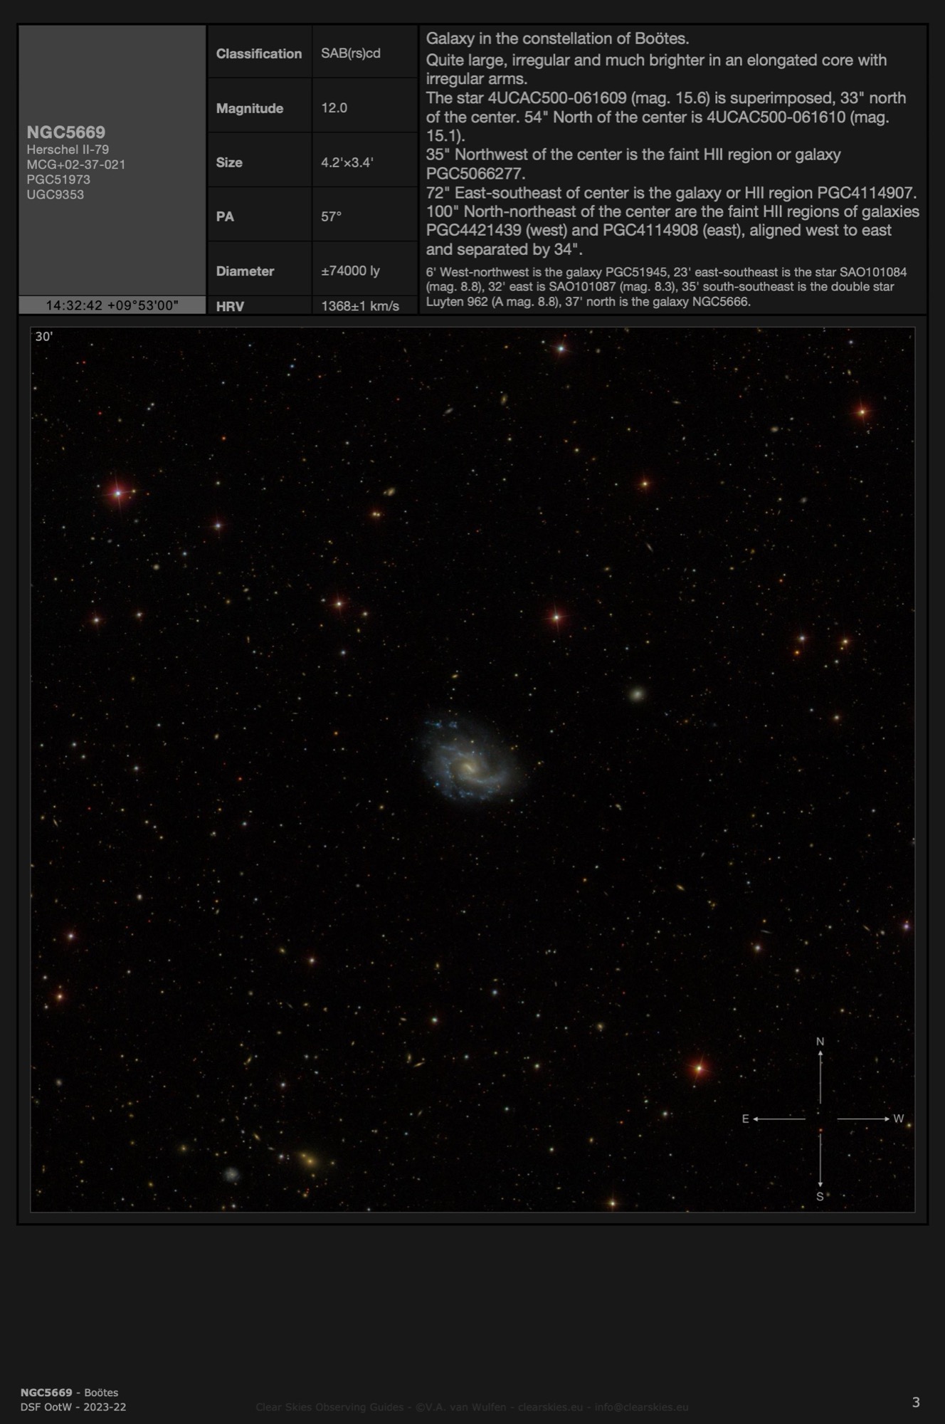Select the coordinates 14:32:42 +09°53'00"

tap(112, 305)
